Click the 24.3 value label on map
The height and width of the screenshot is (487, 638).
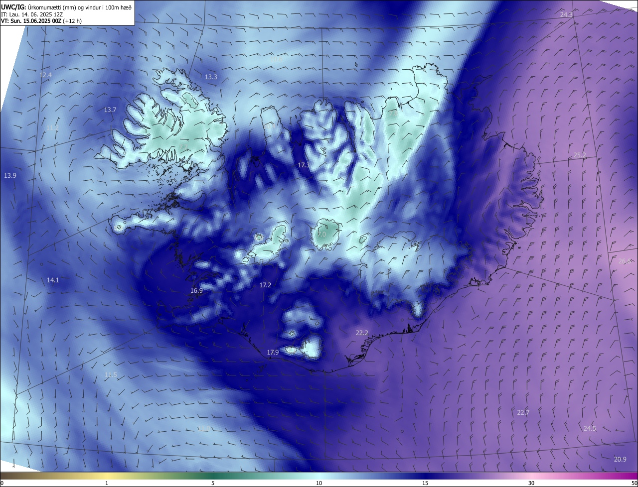point(566,15)
